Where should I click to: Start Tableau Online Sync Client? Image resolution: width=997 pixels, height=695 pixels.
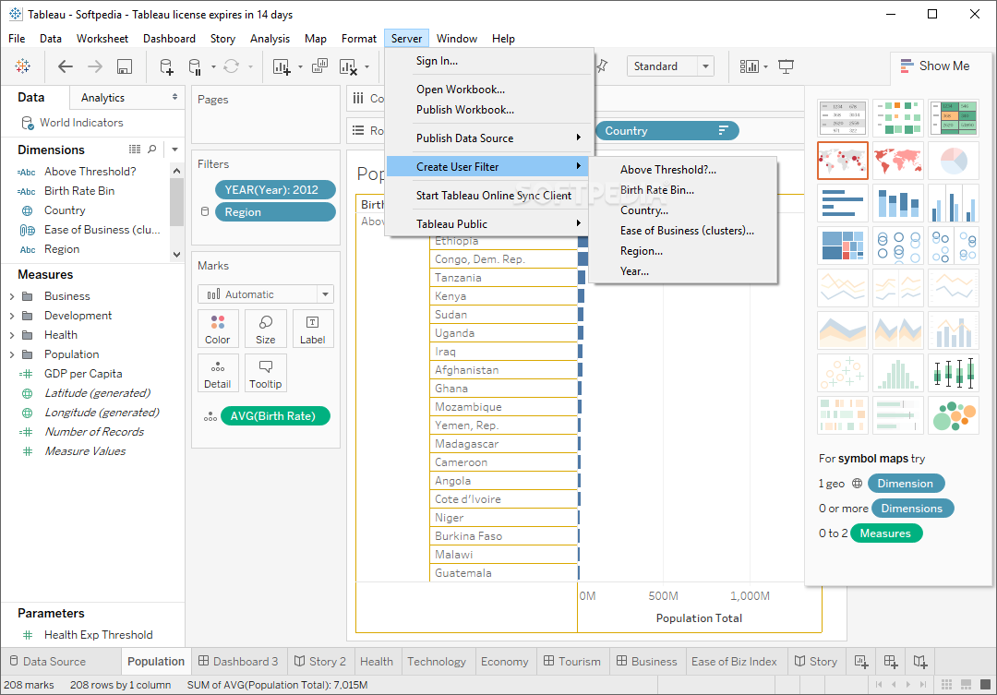[489, 196]
